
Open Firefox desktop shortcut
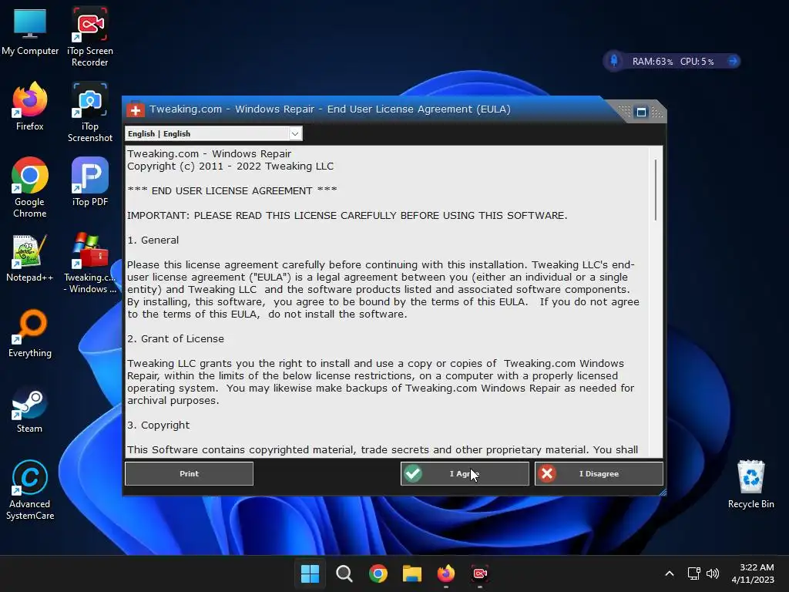30,106
